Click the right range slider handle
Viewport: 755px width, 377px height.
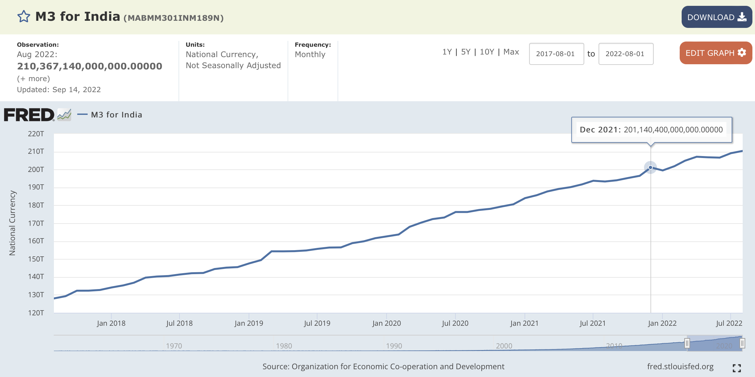coord(742,343)
